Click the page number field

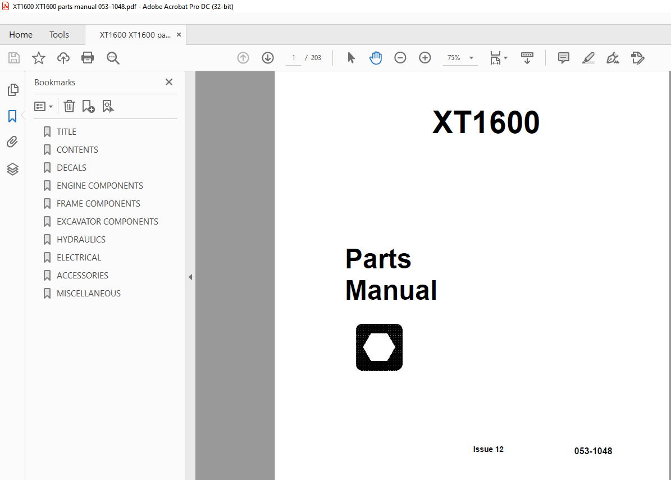click(294, 58)
